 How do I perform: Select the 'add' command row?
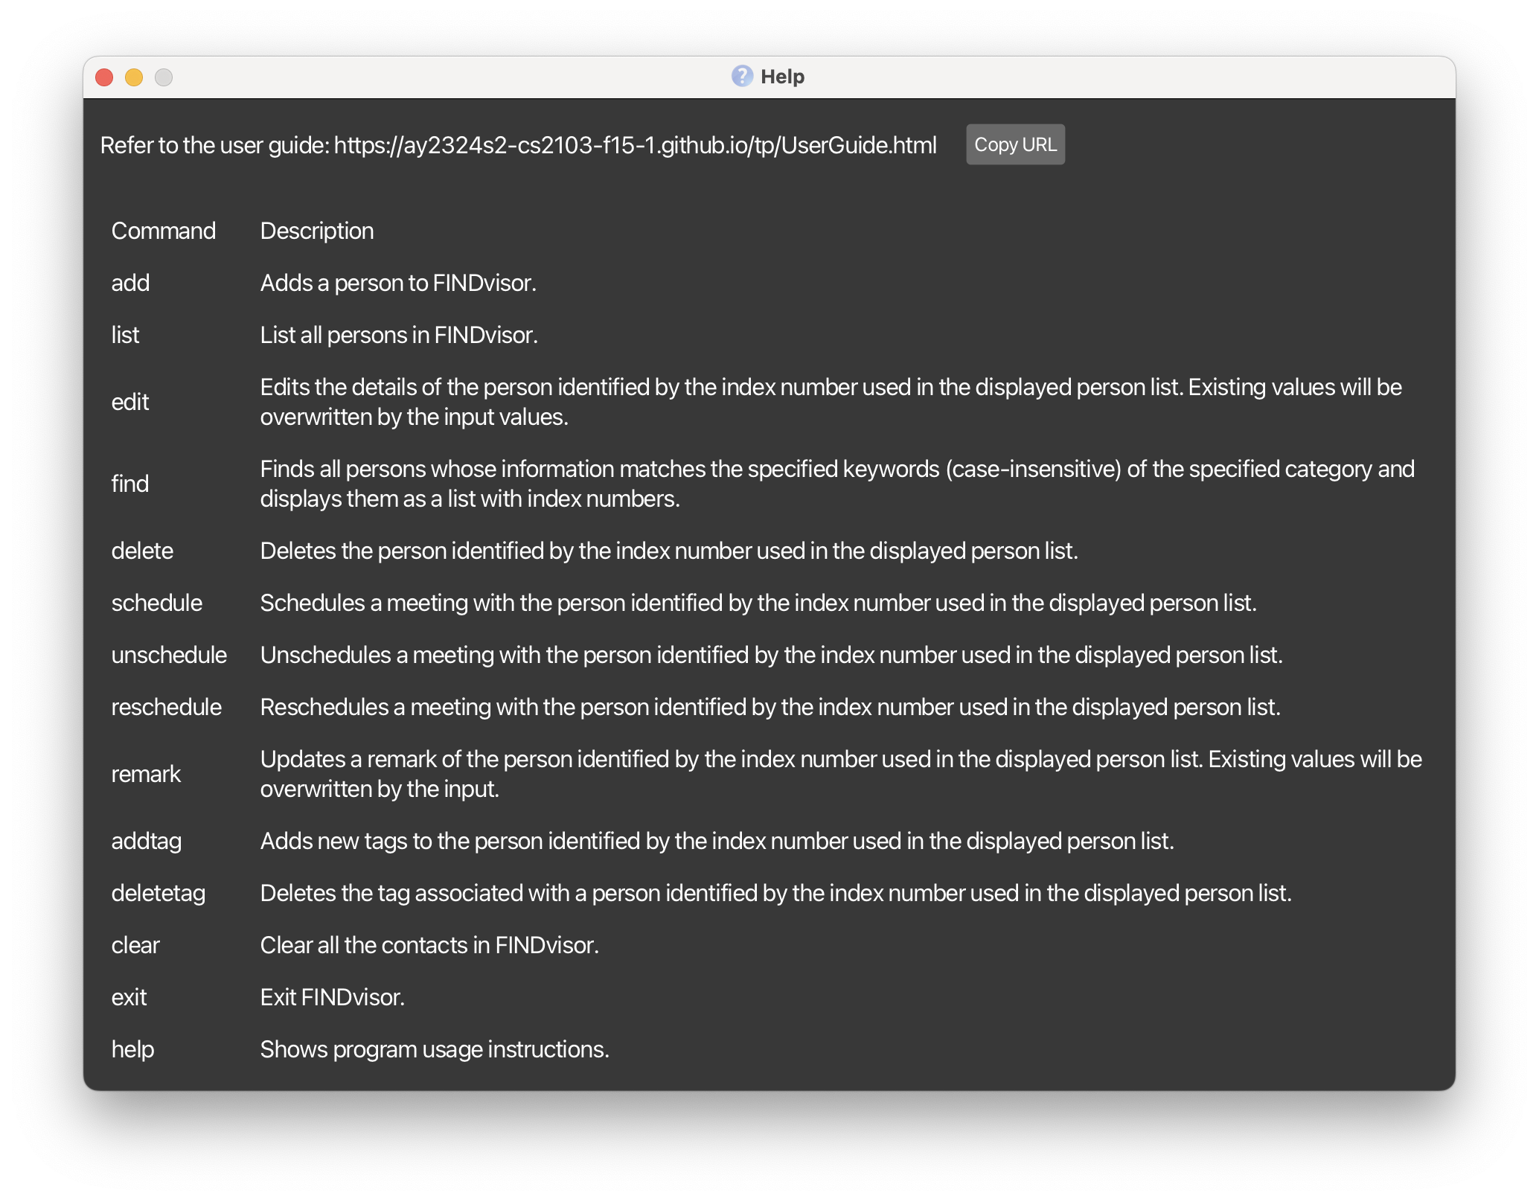coord(131,283)
